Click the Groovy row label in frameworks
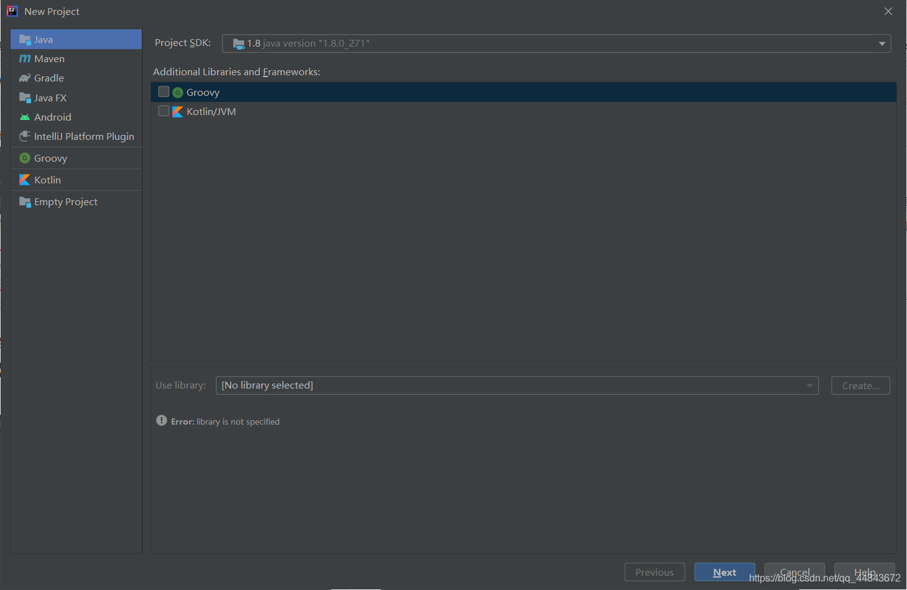Screen dimensions: 907x590 tap(203, 93)
